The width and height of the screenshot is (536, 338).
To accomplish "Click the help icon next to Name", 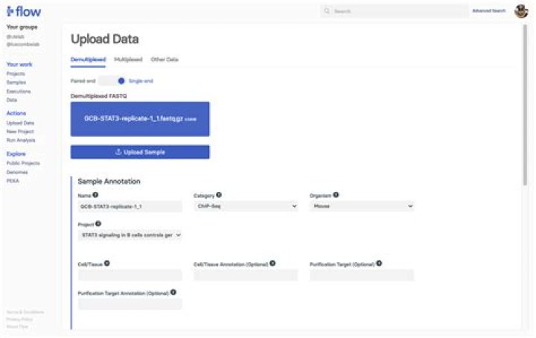I will click(95, 195).
